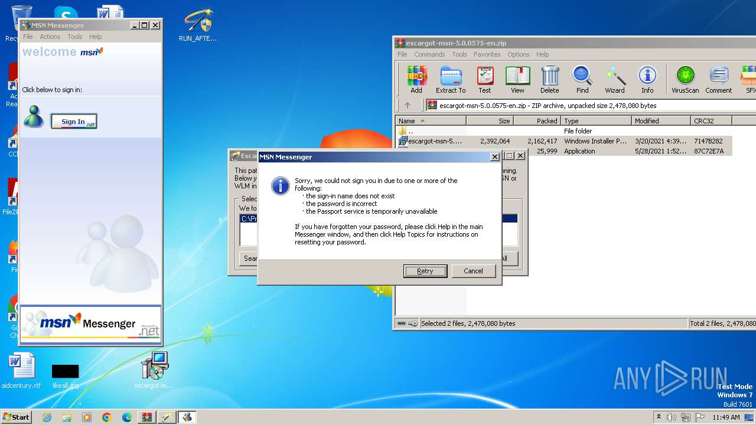
Task: Click MSN Messenger buddy avatar icon
Action: tap(33, 117)
